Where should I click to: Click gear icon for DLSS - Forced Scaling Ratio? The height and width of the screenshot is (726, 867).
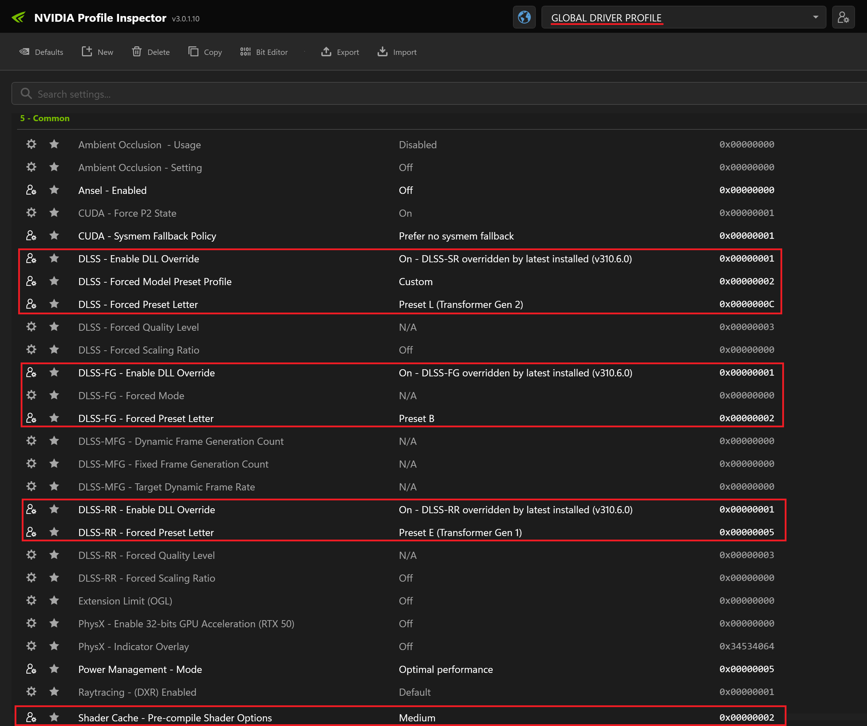(31, 350)
